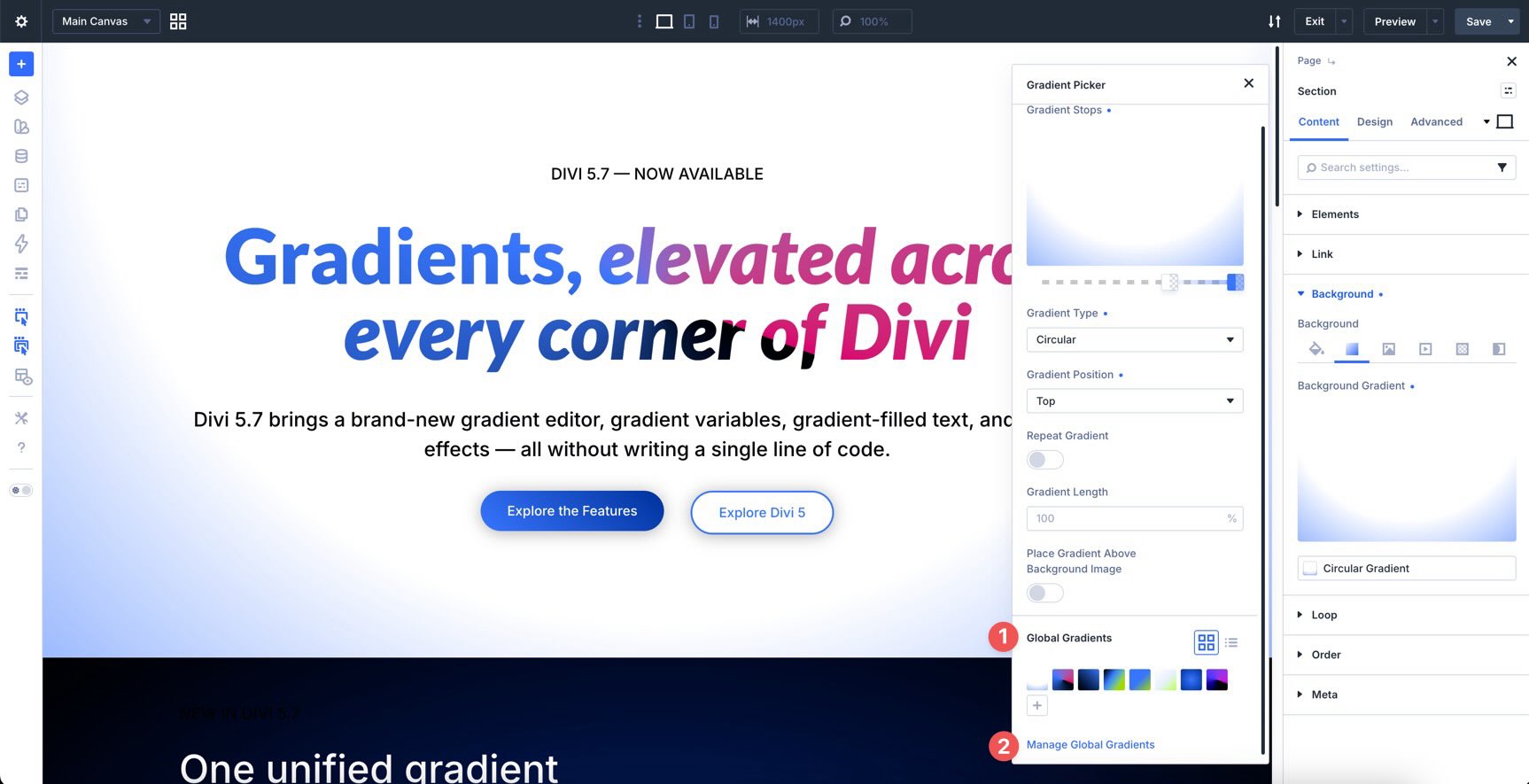Screen dimensions: 1529x784
Task: Open Manage Global Gradients link
Action: coord(1090,744)
